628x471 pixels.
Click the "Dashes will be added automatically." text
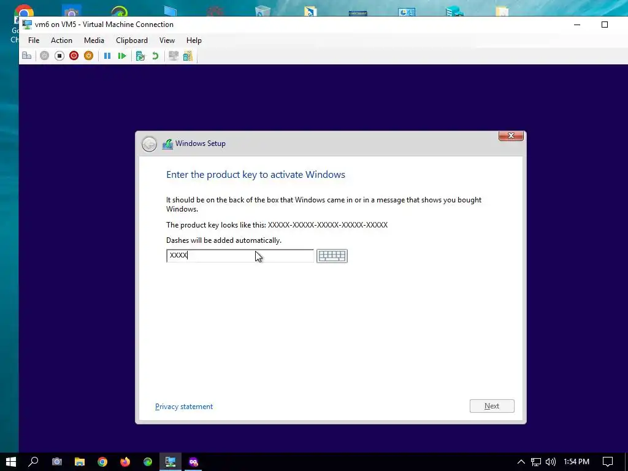224,240
